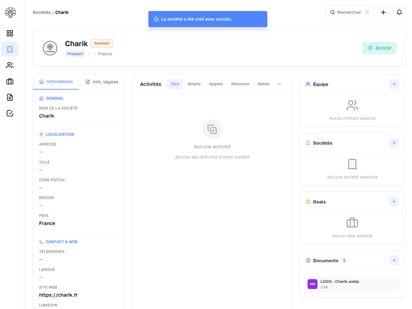Image resolution: width=412 pixels, height=309 pixels.
Task: Open the Prospect type badge
Action: coord(75,54)
